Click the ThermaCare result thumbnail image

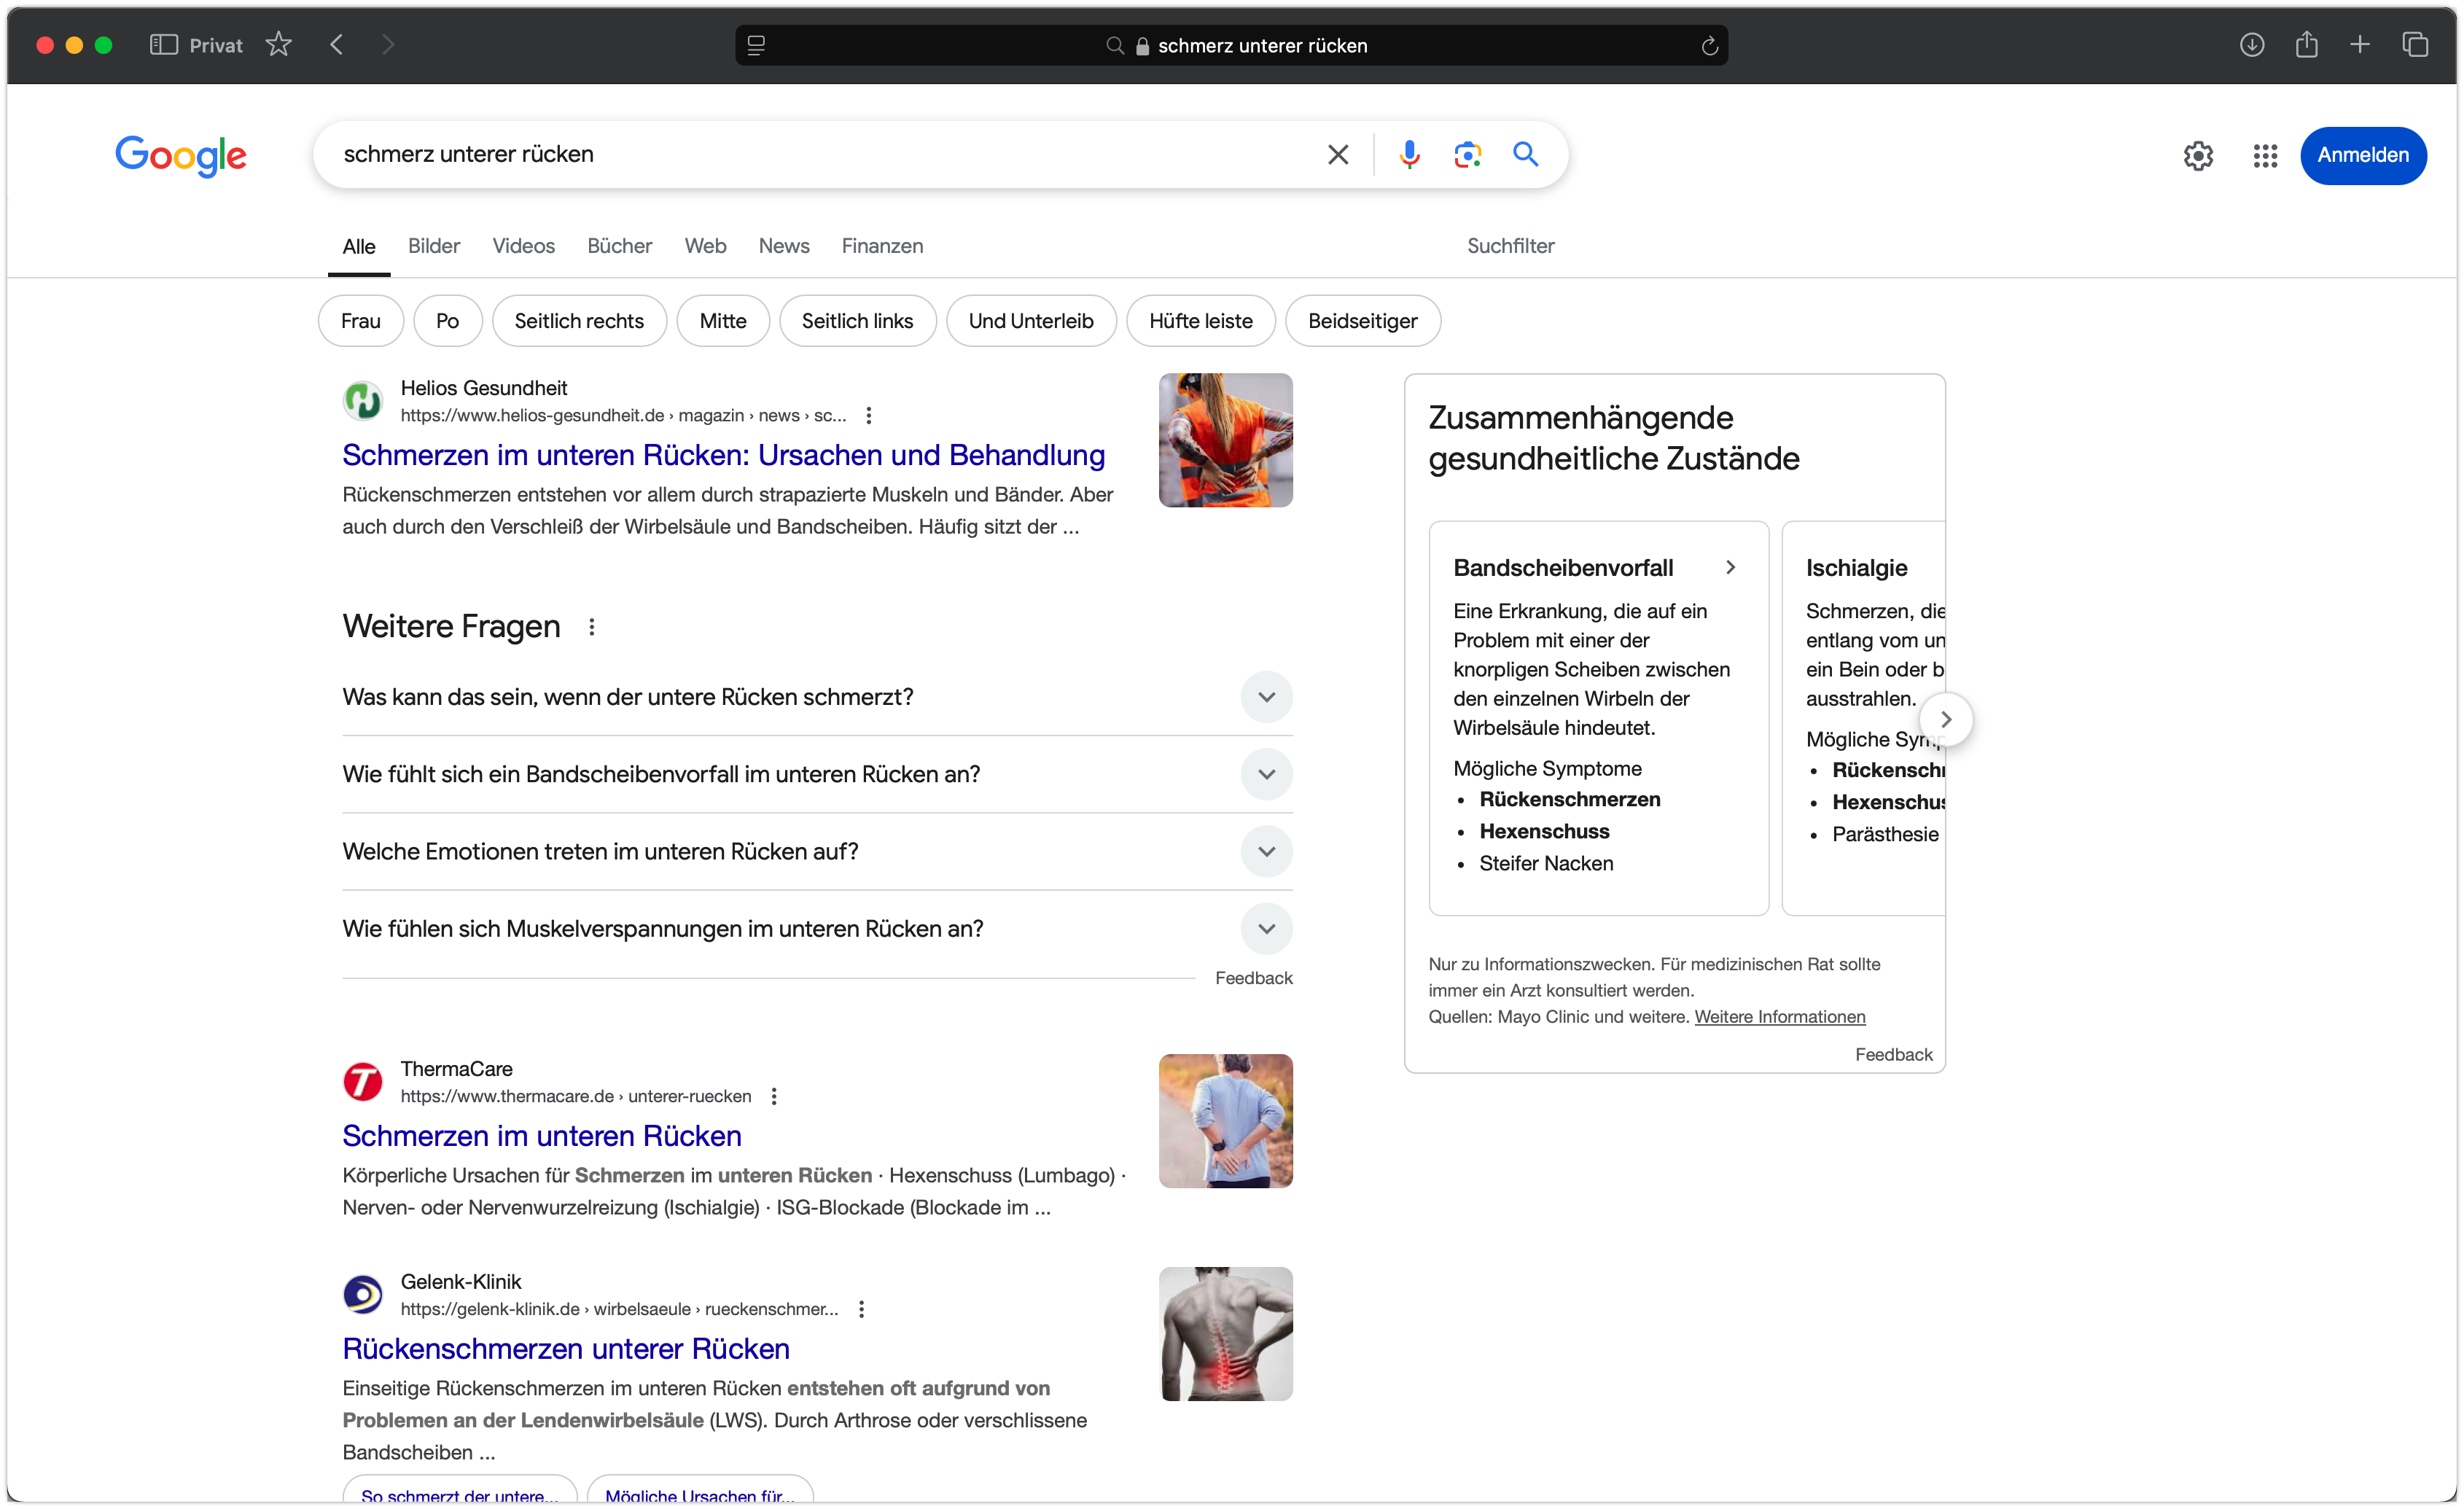pyautogui.click(x=1225, y=1121)
